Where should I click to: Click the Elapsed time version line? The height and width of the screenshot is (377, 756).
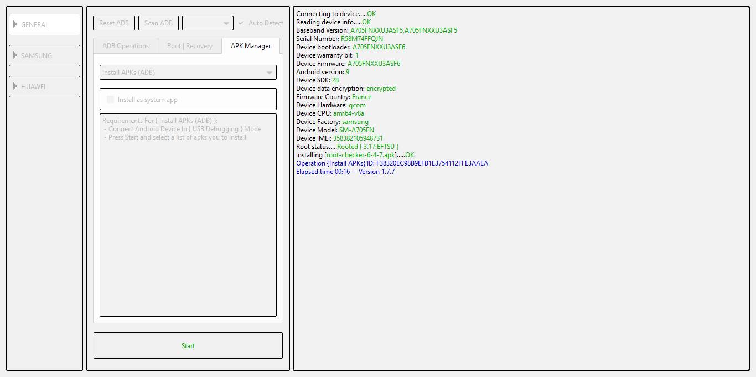pos(345,172)
